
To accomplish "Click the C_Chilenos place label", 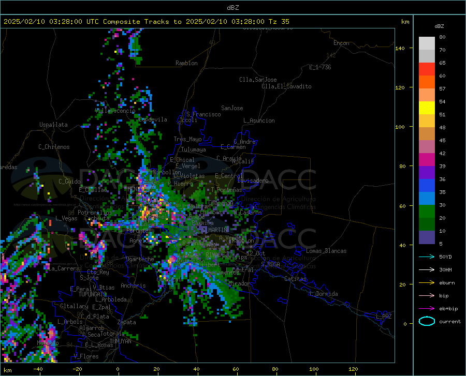I will (54, 147).
